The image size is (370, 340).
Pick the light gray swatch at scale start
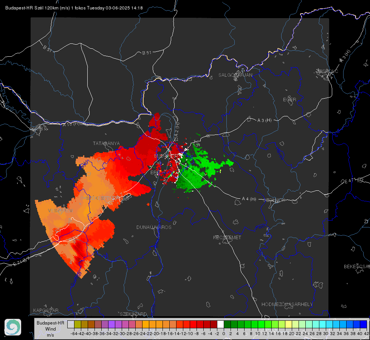point(71,324)
